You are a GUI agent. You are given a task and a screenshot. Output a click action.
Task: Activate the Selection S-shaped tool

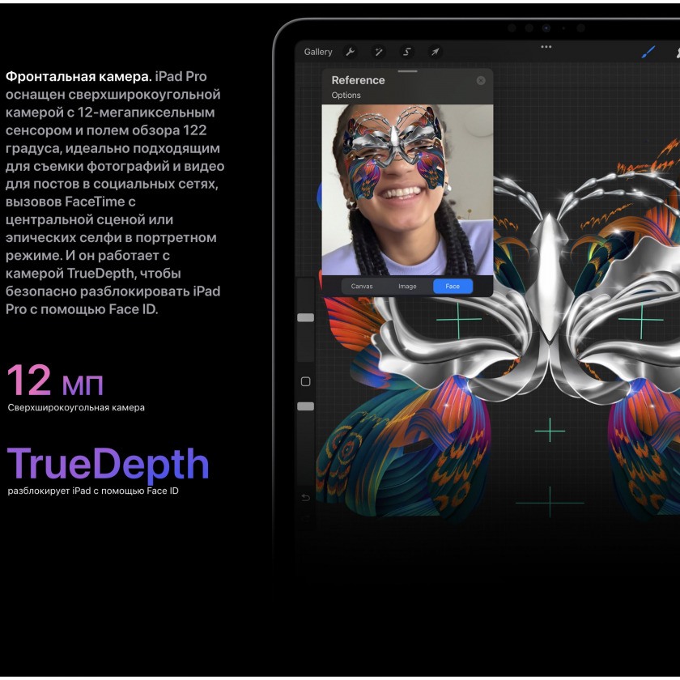(406, 52)
